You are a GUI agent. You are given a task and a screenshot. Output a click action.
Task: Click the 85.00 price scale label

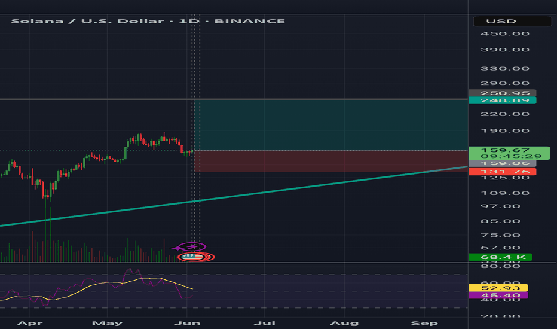[500, 221]
